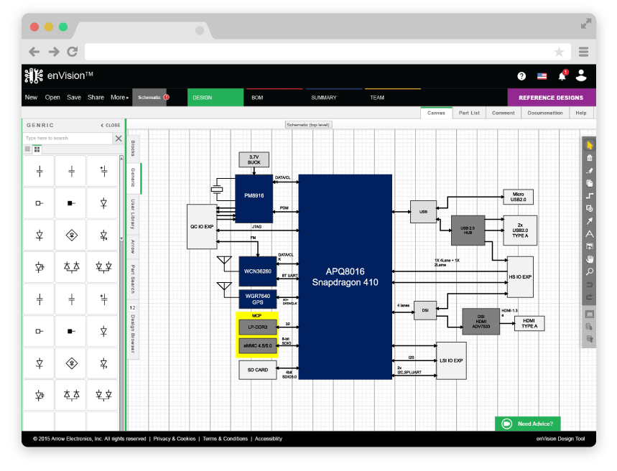Select the Schematic tab

(149, 97)
